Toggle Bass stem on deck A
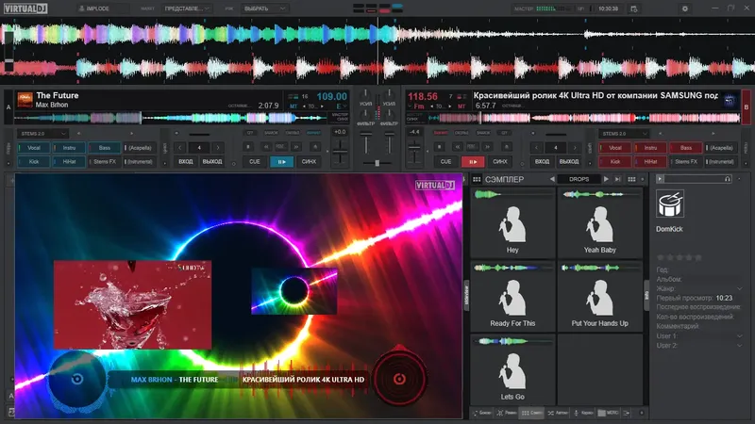The width and height of the screenshot is (755, 424). coord(105,148)
